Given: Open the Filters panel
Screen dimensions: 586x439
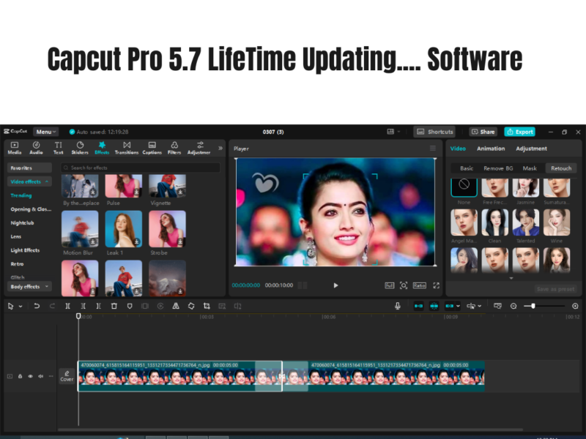Looking at the screenshot, I should coord(174,148).
